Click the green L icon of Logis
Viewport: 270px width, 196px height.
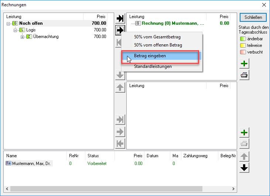22,30
